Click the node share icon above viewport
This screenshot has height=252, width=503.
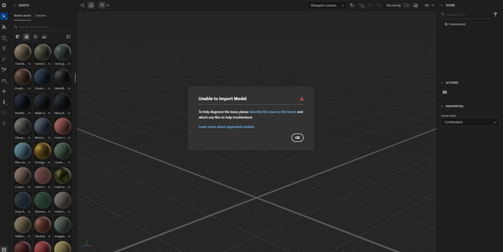click(x=82, y=5)
